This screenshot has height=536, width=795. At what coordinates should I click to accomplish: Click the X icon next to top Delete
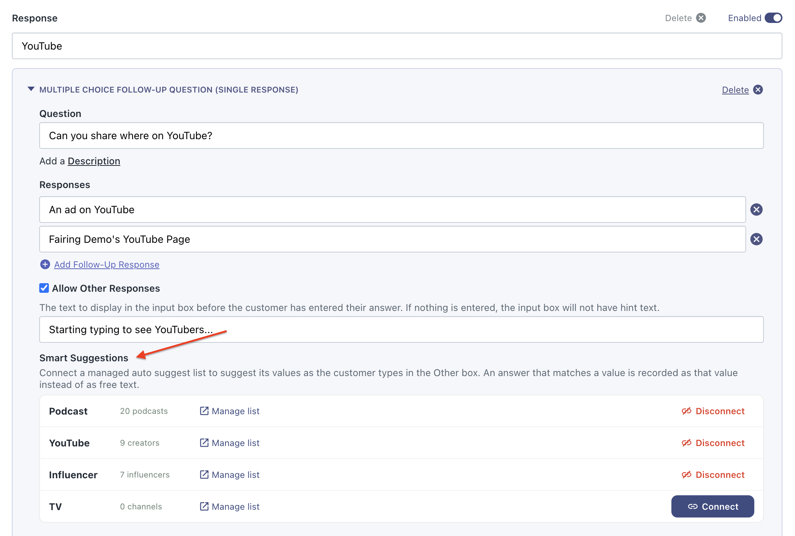(x=701, y=18)
